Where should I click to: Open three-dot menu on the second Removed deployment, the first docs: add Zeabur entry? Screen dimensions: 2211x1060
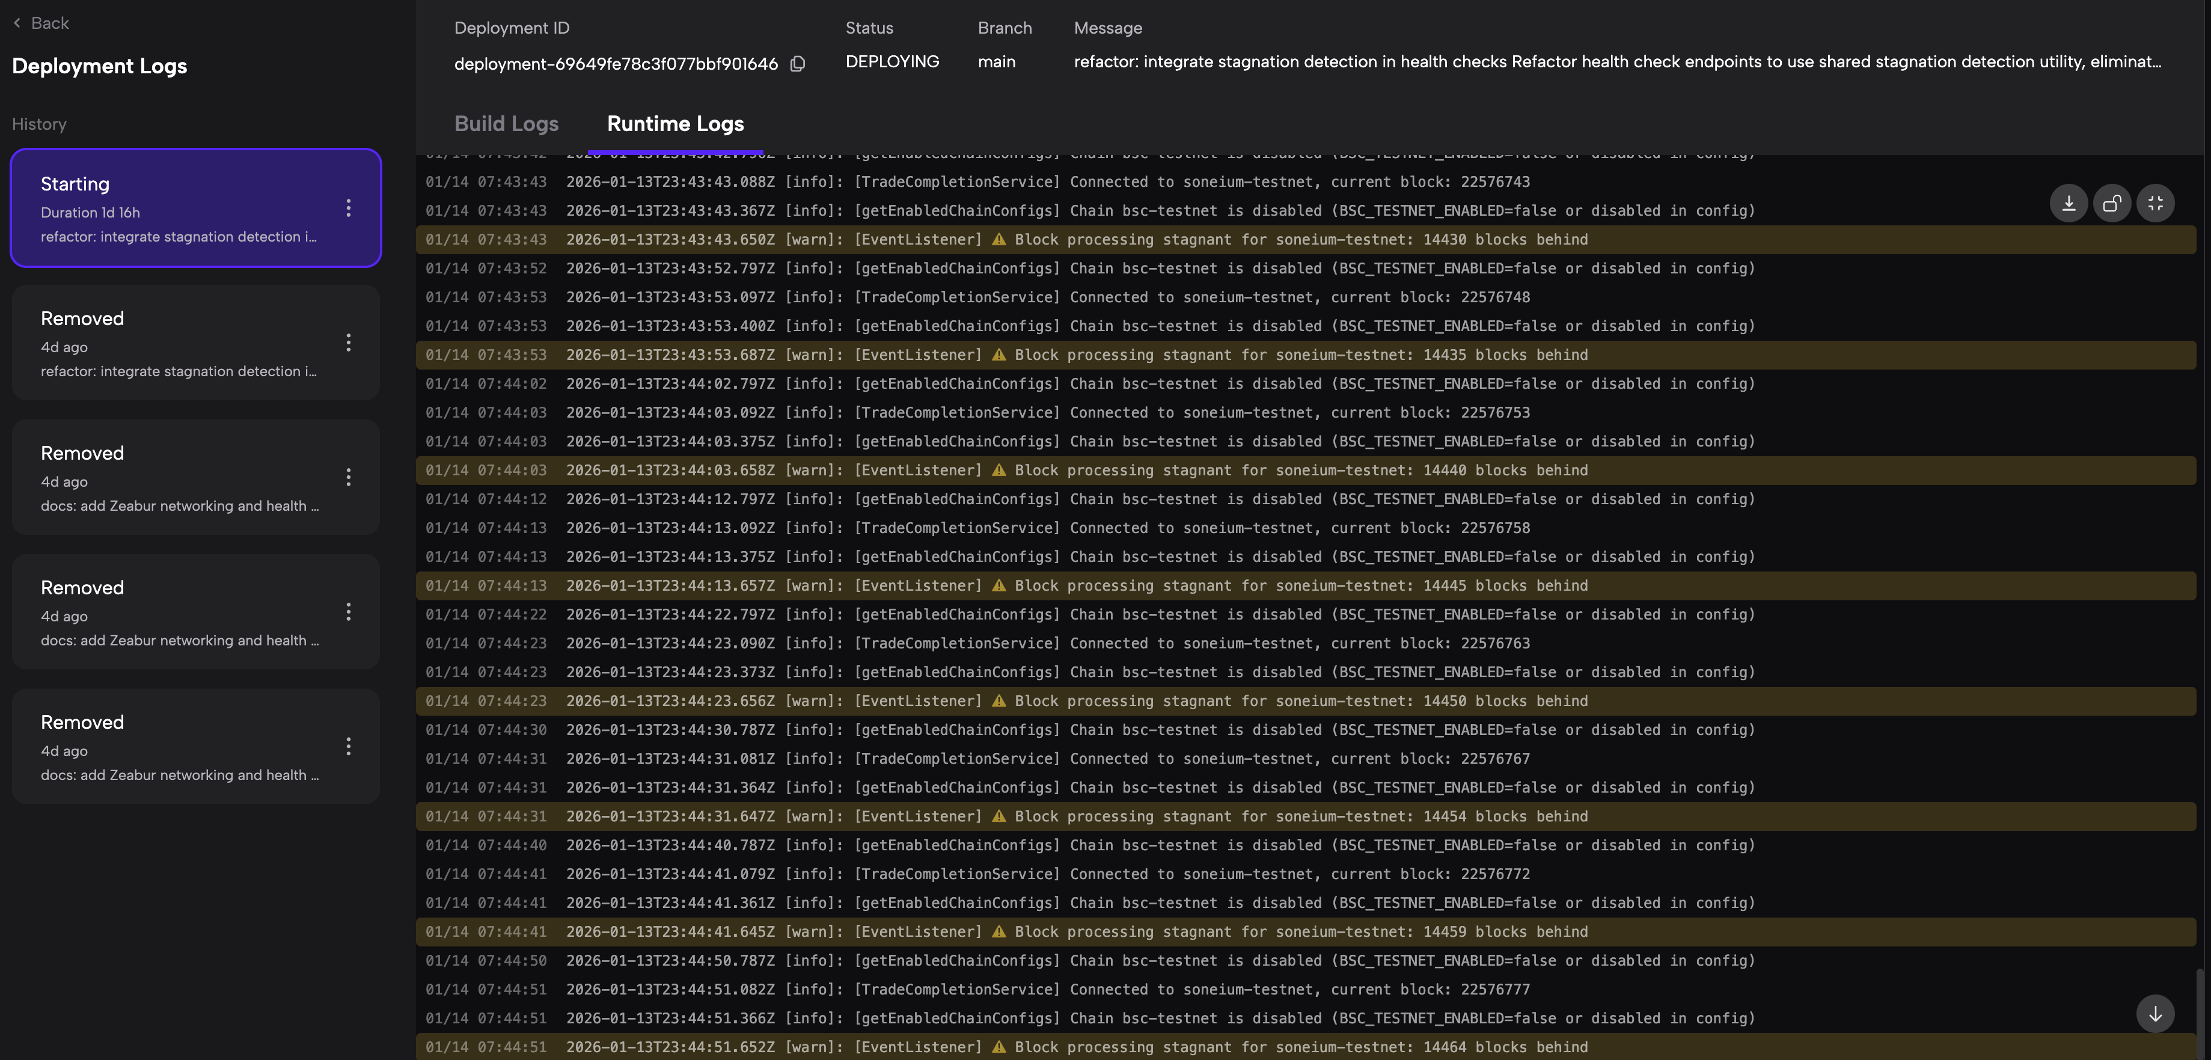click(x=347, y=477)
